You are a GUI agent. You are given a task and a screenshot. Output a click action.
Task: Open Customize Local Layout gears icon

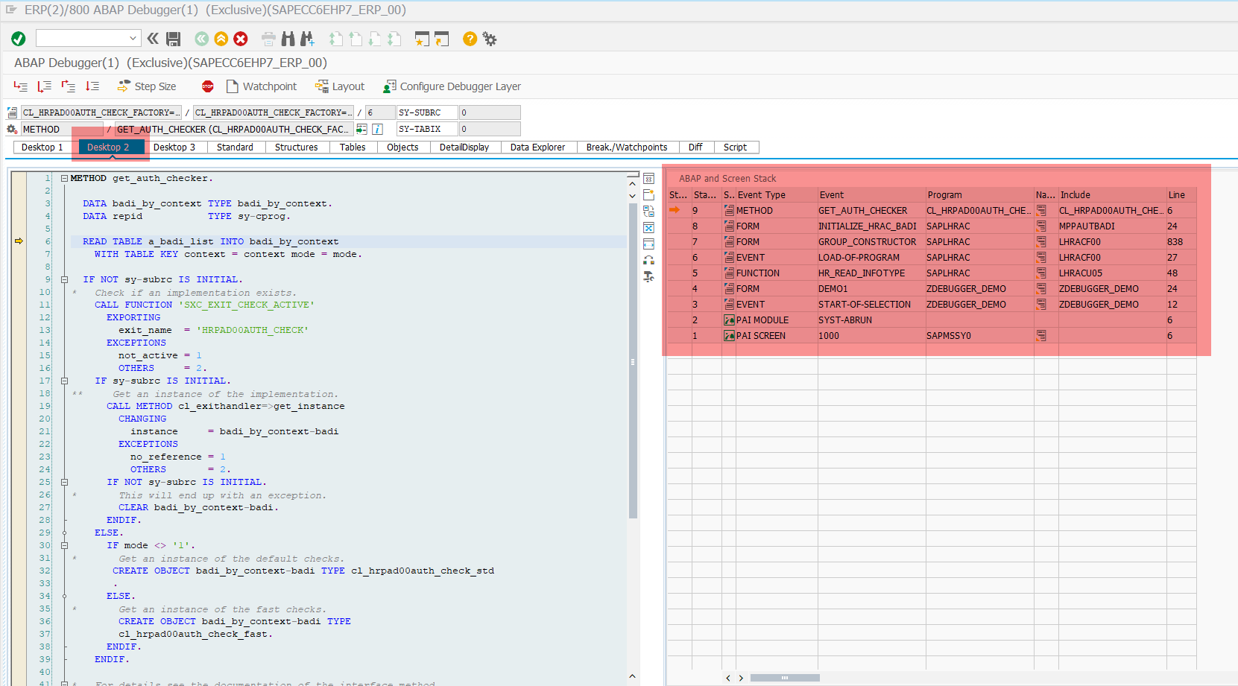pyautogui.click(x=490, y=38)
